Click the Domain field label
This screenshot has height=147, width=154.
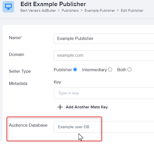click(16, 54)
